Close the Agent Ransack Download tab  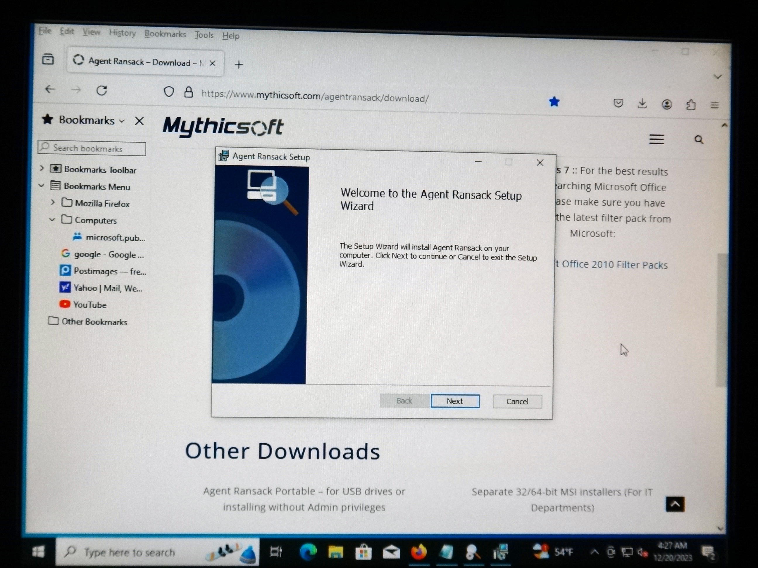click(213, 63)
